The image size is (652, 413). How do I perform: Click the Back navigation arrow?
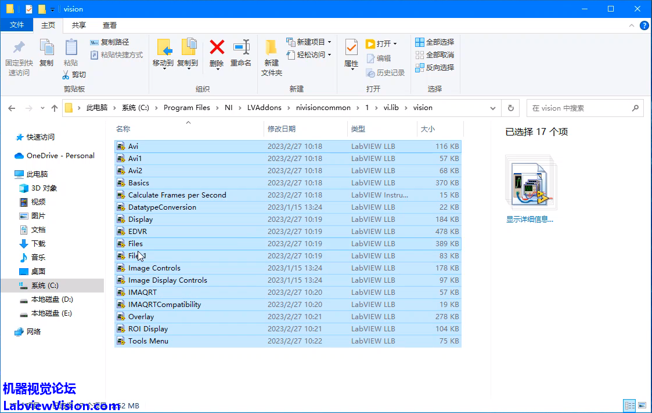coord(12,108)
